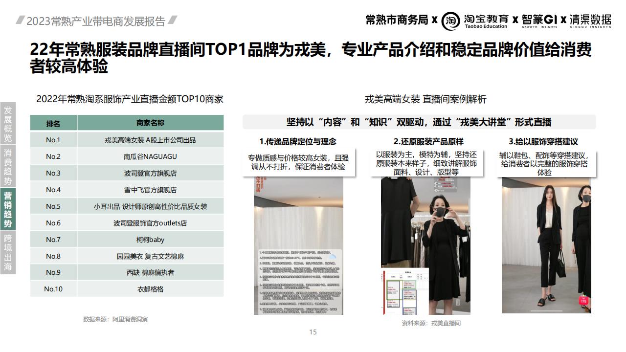Click the 戎美高端女装 直播间案例解析 heading
Viewport: 626px width, 352px height.
pyautogui.click(x=425, y=99)
